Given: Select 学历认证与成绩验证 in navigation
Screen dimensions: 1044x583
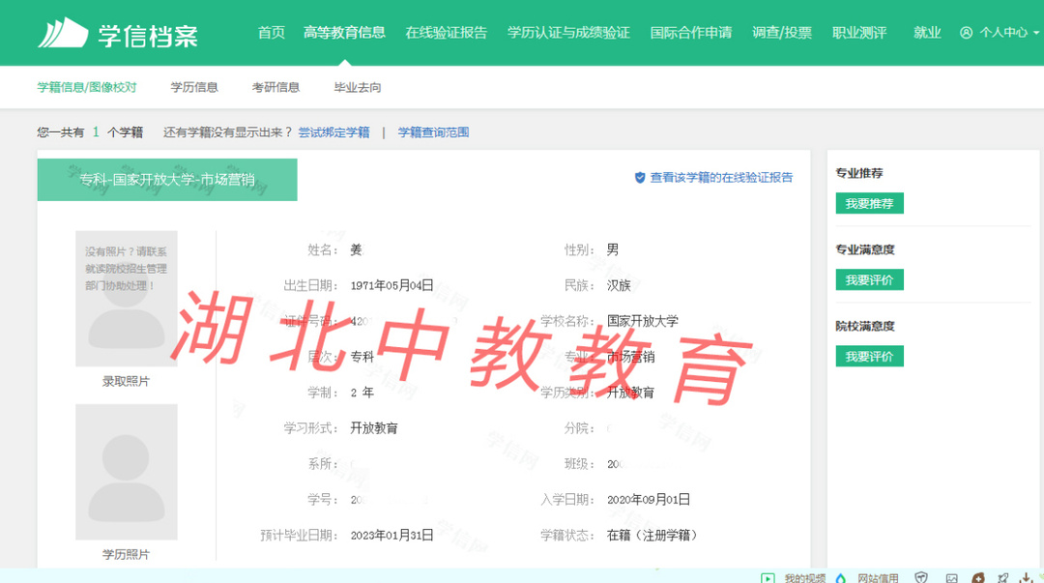Looking at the screenshot, I should (568, 33).
